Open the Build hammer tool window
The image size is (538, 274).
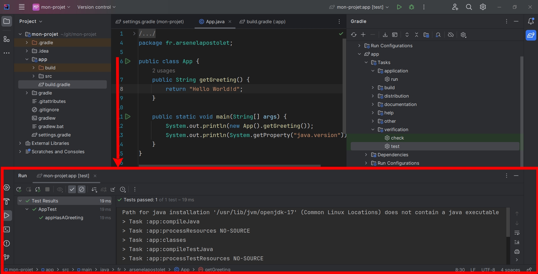[7, 201]
